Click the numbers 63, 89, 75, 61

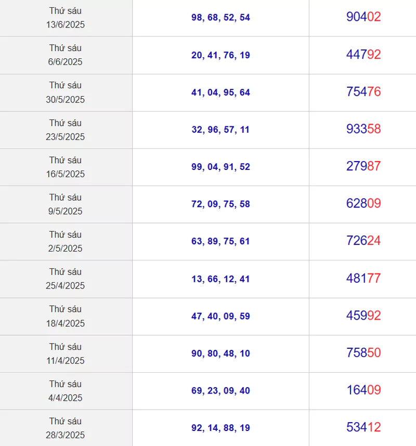click(x=220, y=242)
